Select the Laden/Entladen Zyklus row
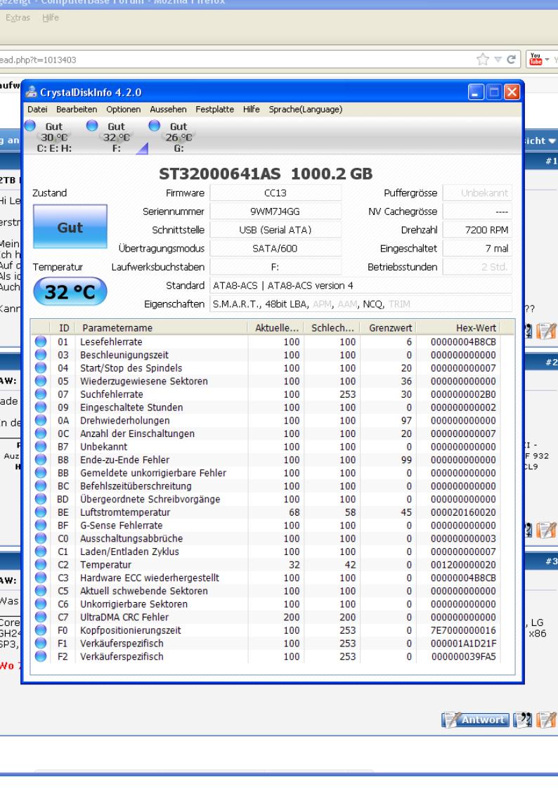Viewport: 558px width, 789px height. click(265, 551)
